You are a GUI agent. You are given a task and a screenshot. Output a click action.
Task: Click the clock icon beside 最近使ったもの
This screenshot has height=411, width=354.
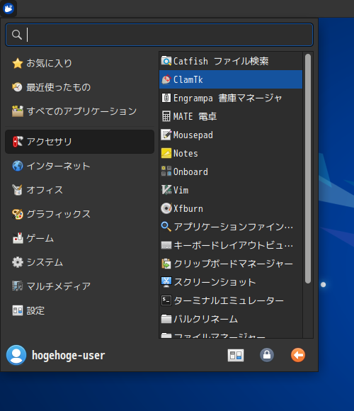click(18, 87)
